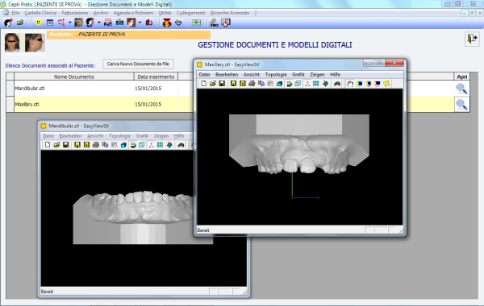Click the row selector cell beside Mandibular.stl
Screen dimensions: 484x306
click(x=10, y=89)
